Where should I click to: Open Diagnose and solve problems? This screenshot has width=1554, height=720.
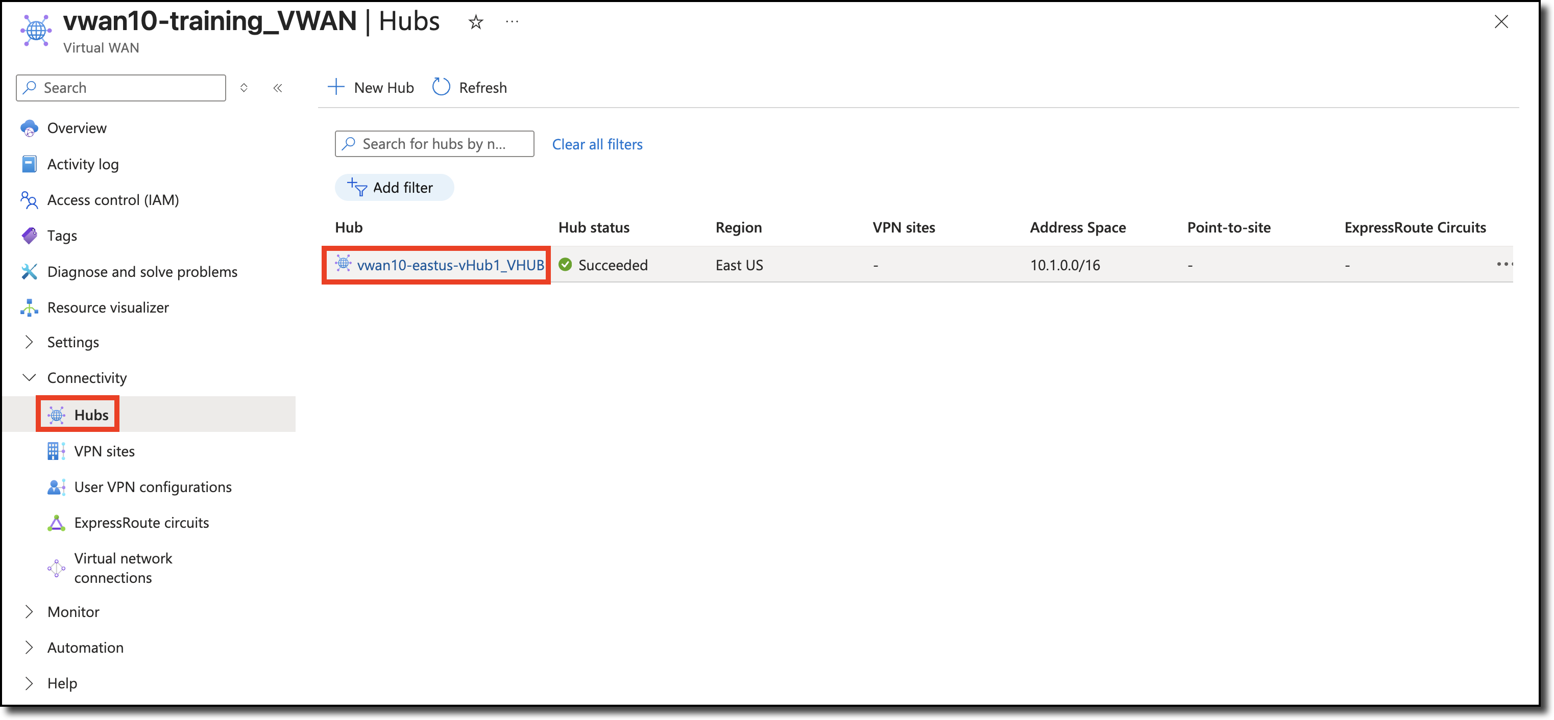coord(142,272)
